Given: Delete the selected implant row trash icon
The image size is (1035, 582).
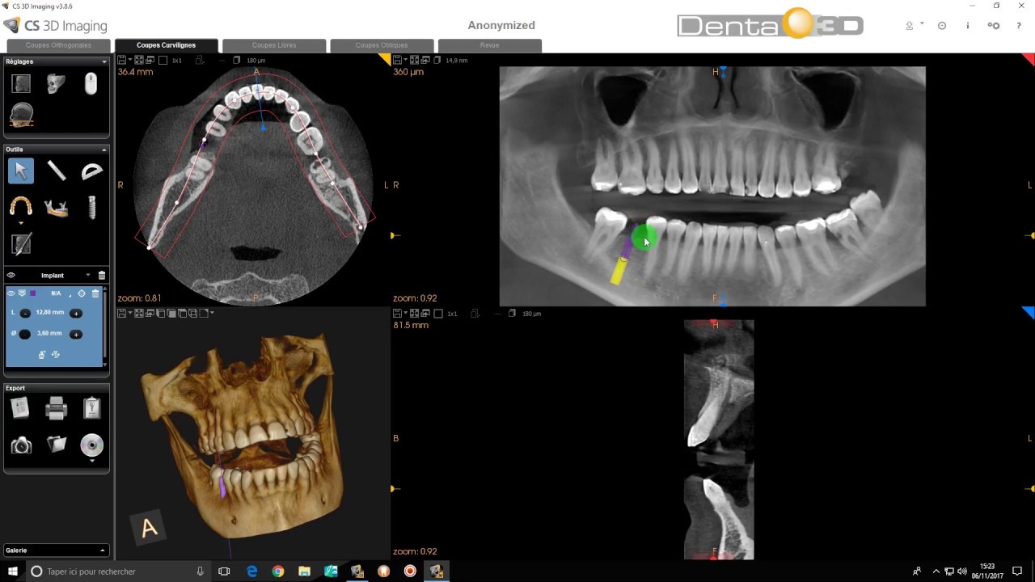Looking at the screenshot, I should [x=95, y=293].
